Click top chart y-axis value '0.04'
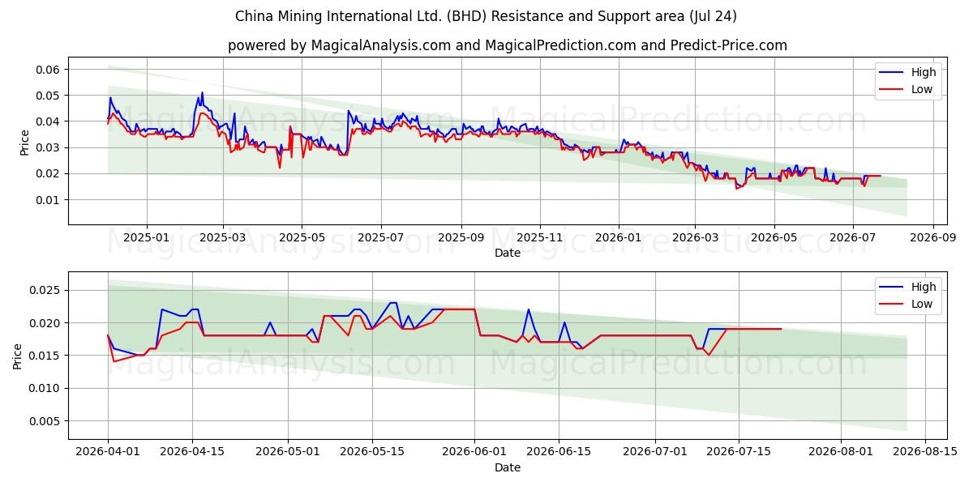973x486 pixels. click(x=49, y=122)
